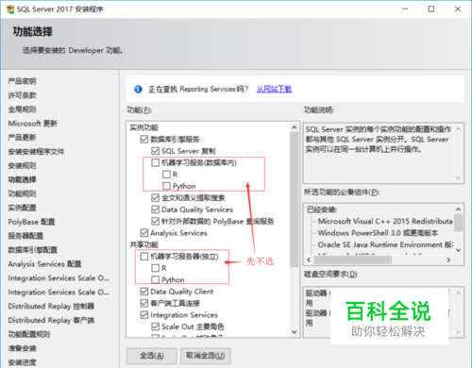Select Microsoft 更新 step in sidebar
The height and width of the screenshot is (368, 472).
(33, 124)
